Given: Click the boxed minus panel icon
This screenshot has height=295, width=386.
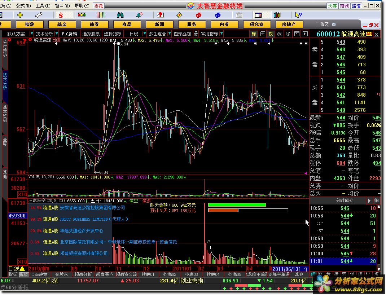Looking at the screenshot, I should pyautogui.click(x=297, y=34).
